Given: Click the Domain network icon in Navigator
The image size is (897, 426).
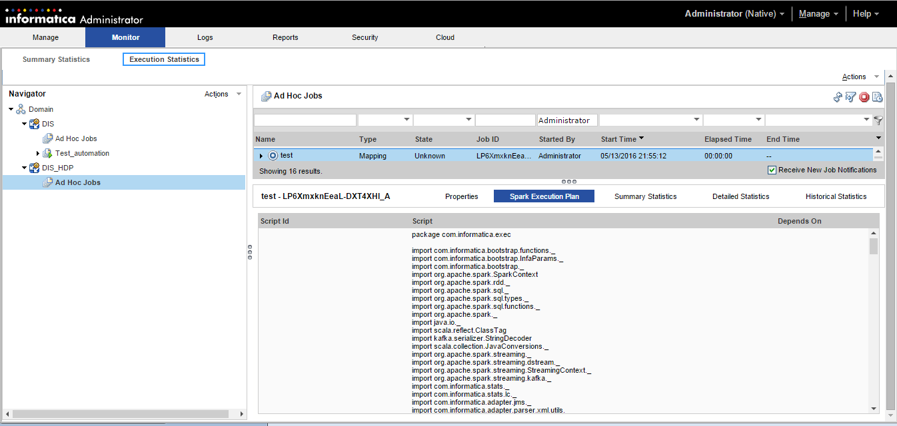Looking at the screenshot, I should click(21, 109).
